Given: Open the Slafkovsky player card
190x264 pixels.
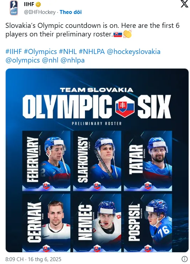Looking at the screenshot, I should (x=97, y=161).
